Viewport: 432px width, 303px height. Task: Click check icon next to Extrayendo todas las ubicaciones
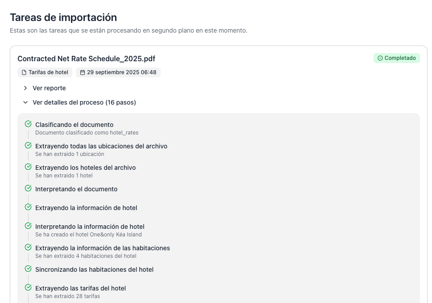pos(28,146)
